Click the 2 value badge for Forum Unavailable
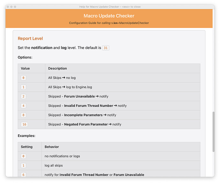The width and height of the screenshot is (220, 183). point(24,96)
